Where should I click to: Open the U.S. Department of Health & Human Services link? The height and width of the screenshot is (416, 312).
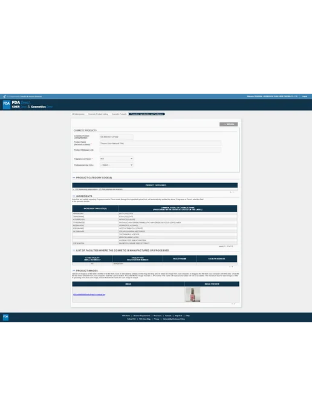point(24,97)
